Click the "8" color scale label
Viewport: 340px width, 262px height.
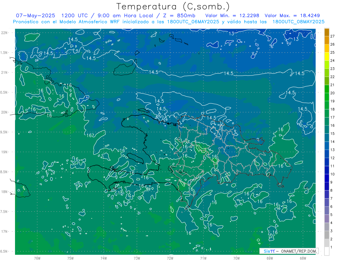tap(331, 190)
